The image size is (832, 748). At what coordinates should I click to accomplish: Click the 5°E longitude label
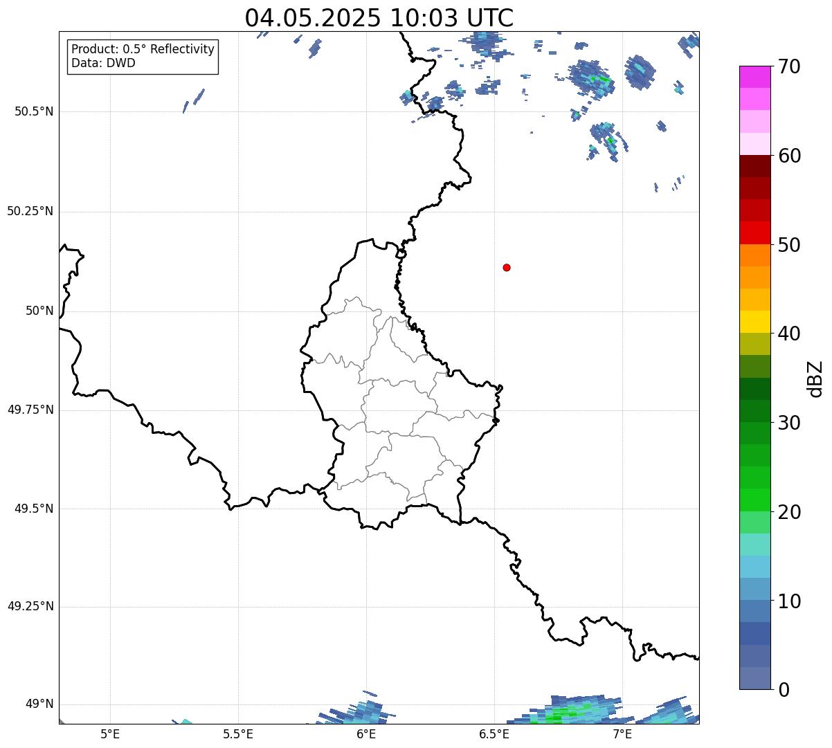(110, 733)
